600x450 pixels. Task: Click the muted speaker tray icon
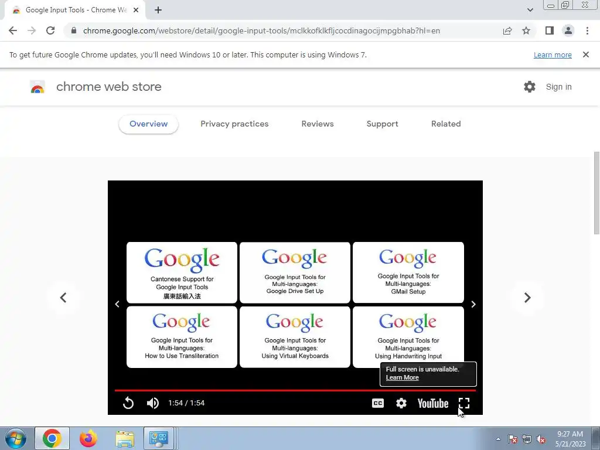click(x=541, y=439)
